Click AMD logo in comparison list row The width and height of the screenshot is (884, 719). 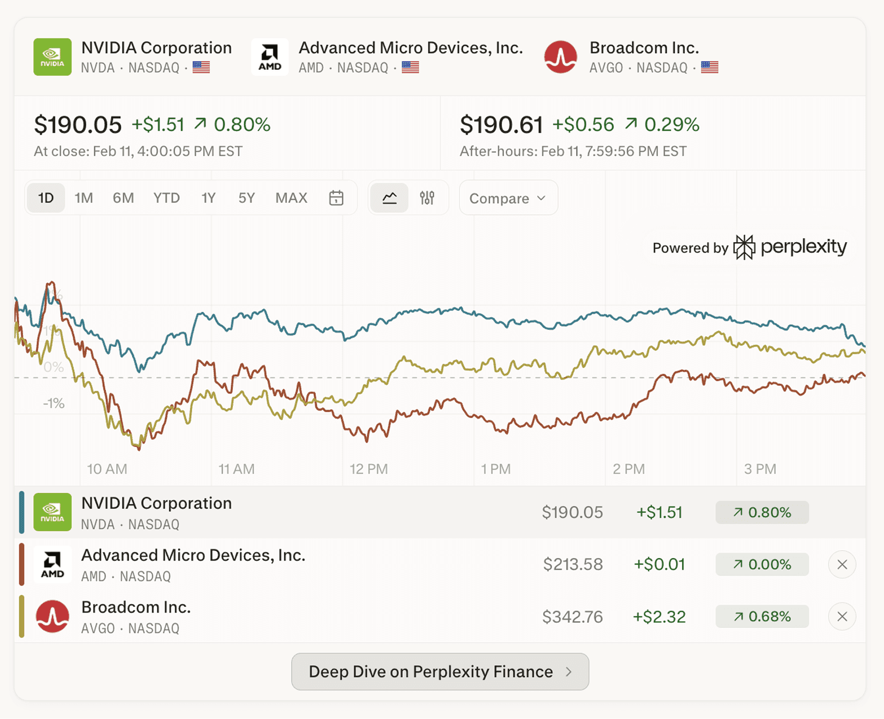pyautogui.click(x=52, y=564)
